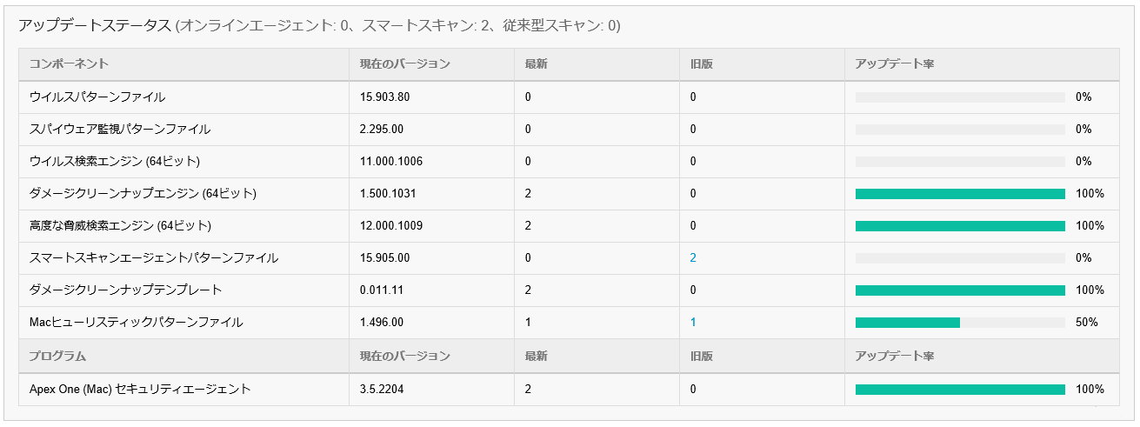The height and width of the screenshot is (427, 1140).
Task: Click version number 12.000.1009
Action: coord(391,226)
